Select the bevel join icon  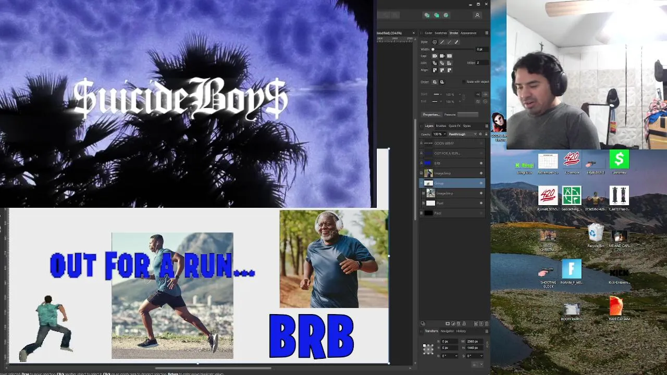442,63
